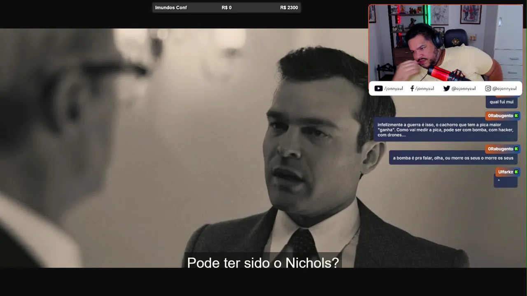Viewport: 527px width, 296px height.
Task: Click the Facebook icon in social bar
Action: 412,88
